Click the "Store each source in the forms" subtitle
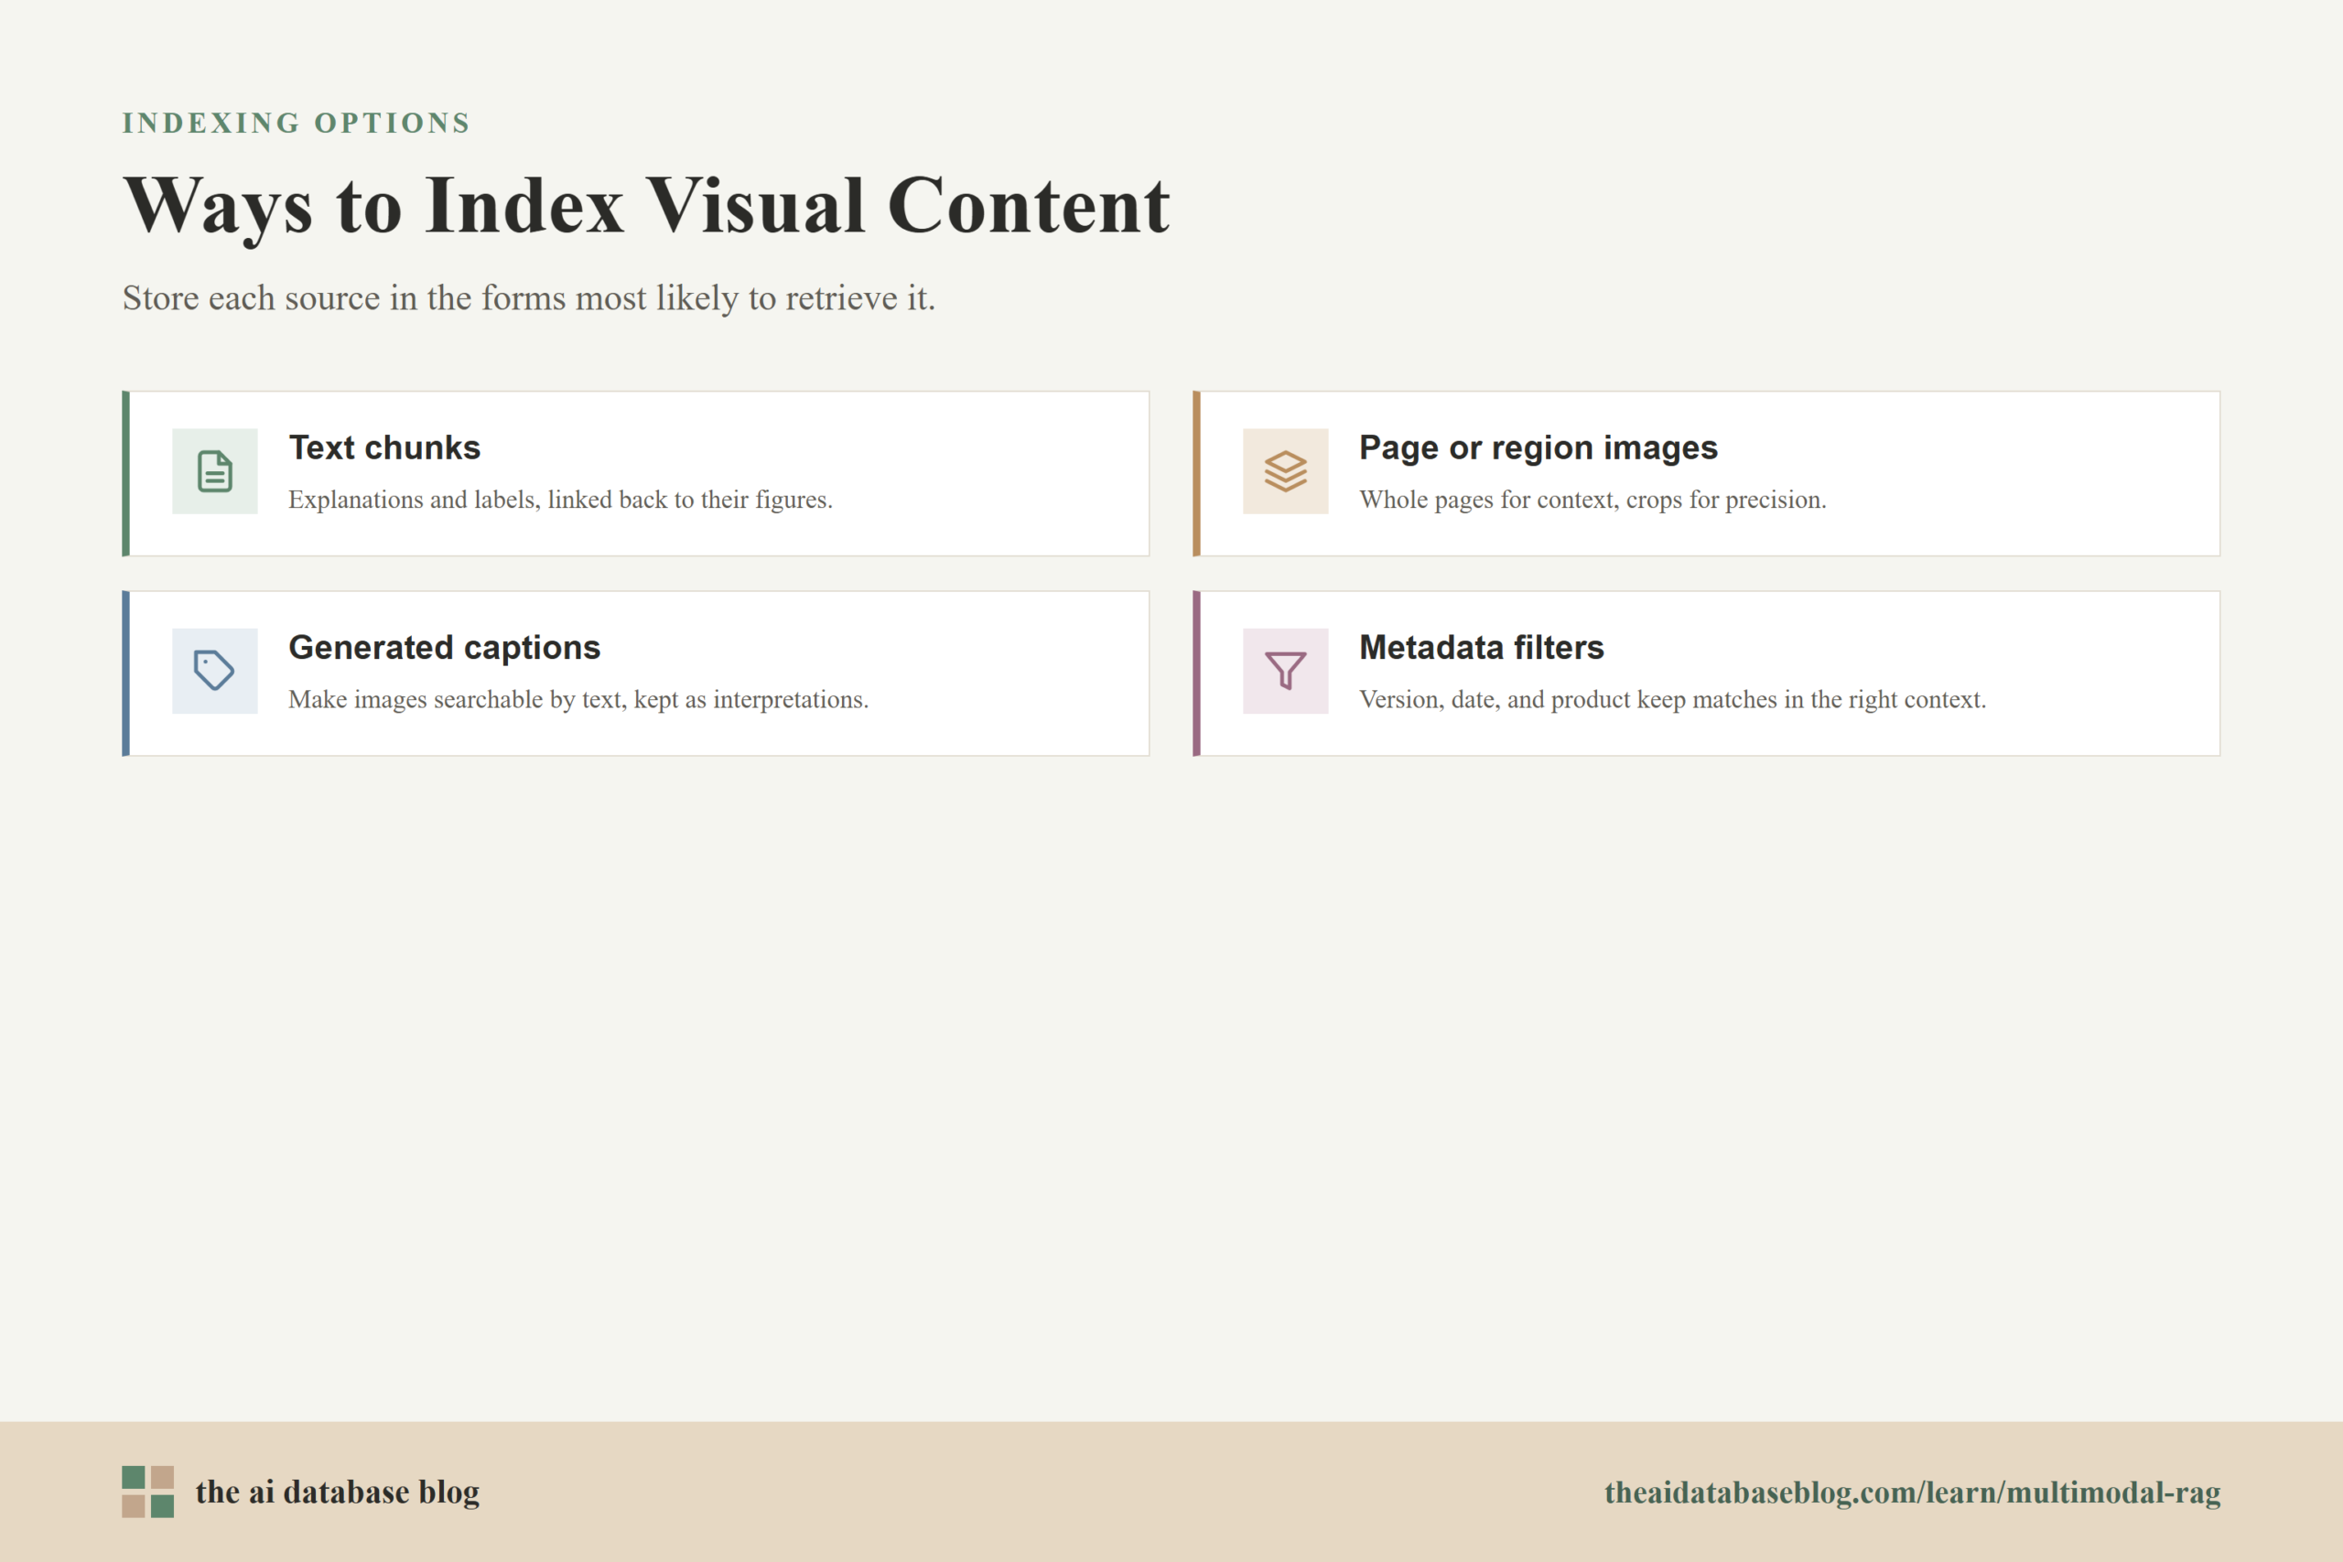This screenshot has height=1562, width=2343. click(x=529, y=298)
